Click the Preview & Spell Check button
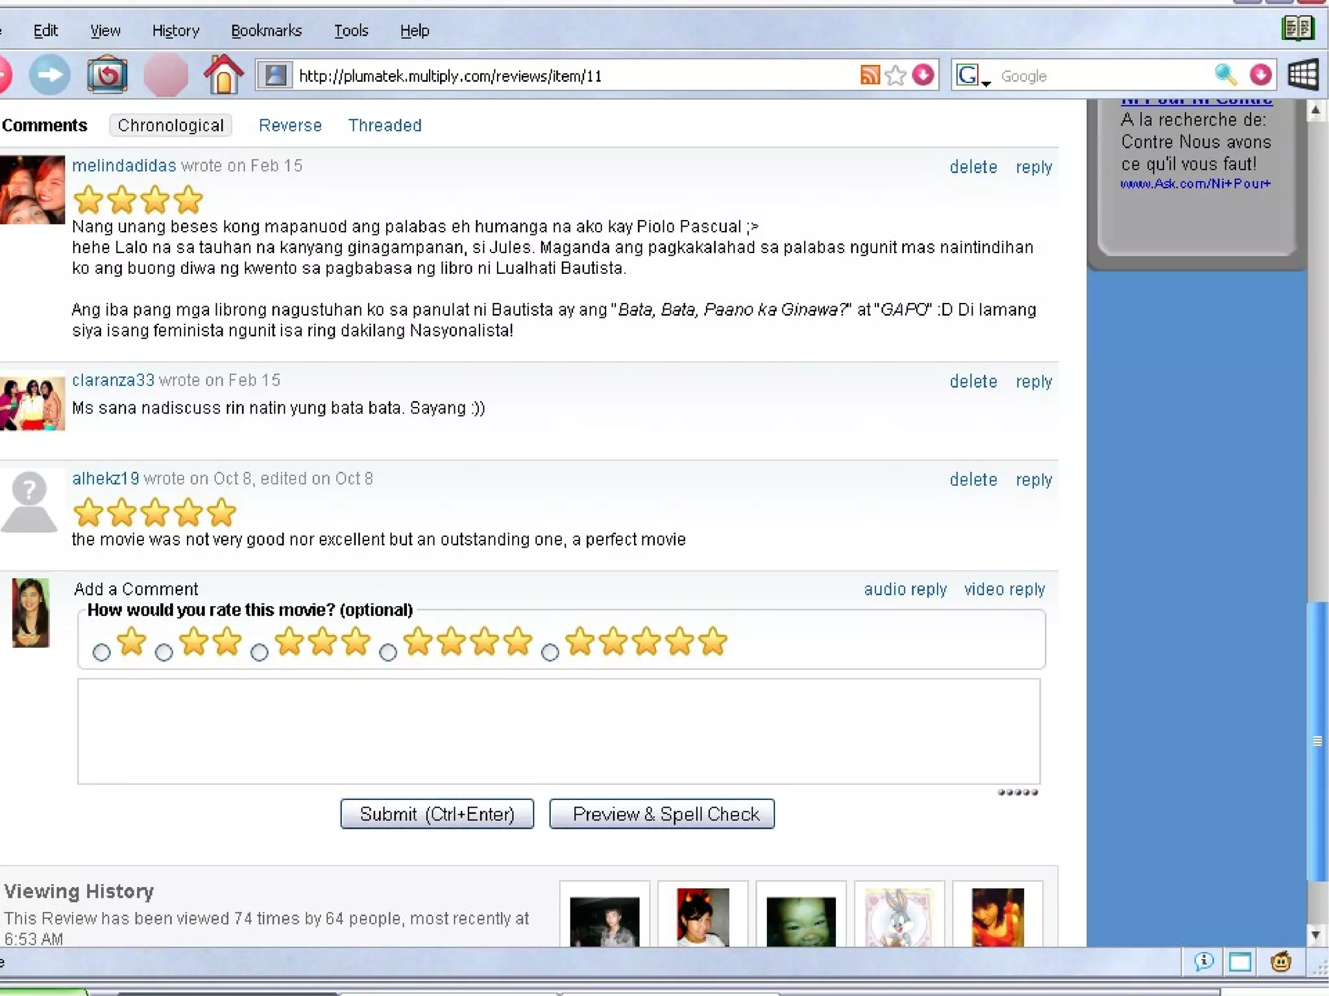This screenshot has width=1329, height=996. tap(661, 814)
